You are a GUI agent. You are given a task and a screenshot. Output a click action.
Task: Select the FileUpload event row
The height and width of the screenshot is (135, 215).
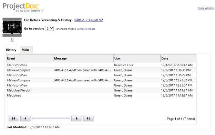101,95
